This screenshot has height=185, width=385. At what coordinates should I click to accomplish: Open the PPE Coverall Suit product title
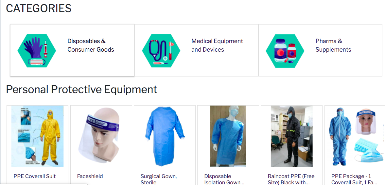[x=35, y=176]
